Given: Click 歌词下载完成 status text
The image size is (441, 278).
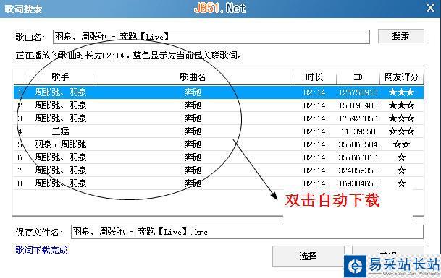Looking at the screenshot, I should [x=41, y=251].
